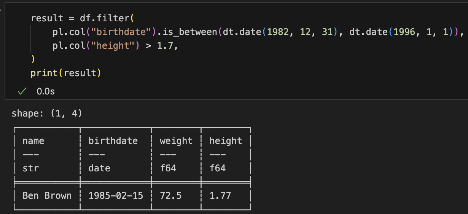468x214 pixels.
Task: Click the 1985-02-15 date cell
Action: (x=116, y=196)
